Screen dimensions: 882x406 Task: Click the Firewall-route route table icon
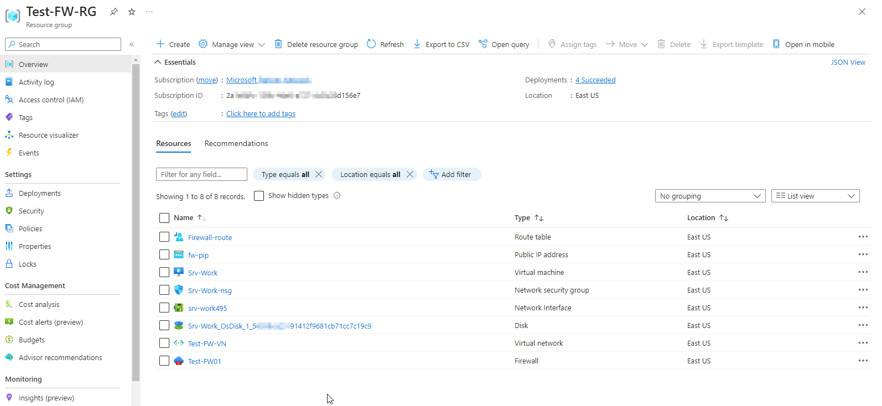coord(179,237)
